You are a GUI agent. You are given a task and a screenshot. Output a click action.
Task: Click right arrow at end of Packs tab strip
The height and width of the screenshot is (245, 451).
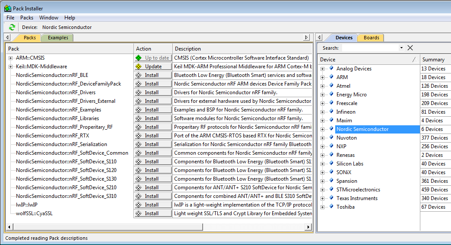click(307, 38)
